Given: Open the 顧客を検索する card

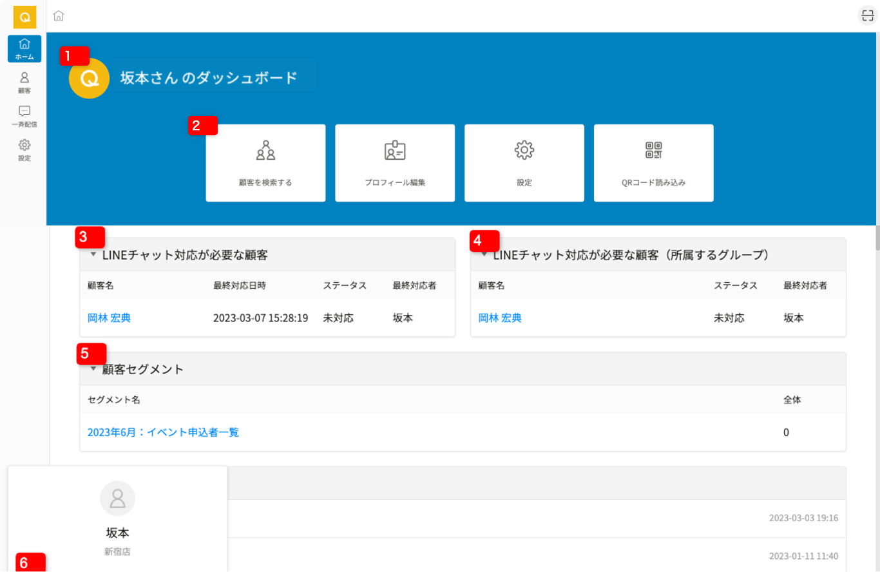Looking at the screenshot, I should pos(265,163).
